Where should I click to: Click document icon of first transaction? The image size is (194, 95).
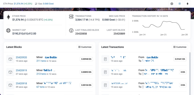click(x=105, y=59)
